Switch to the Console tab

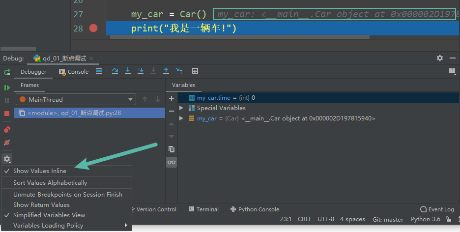pyautogui.click(x=74, y=72)
